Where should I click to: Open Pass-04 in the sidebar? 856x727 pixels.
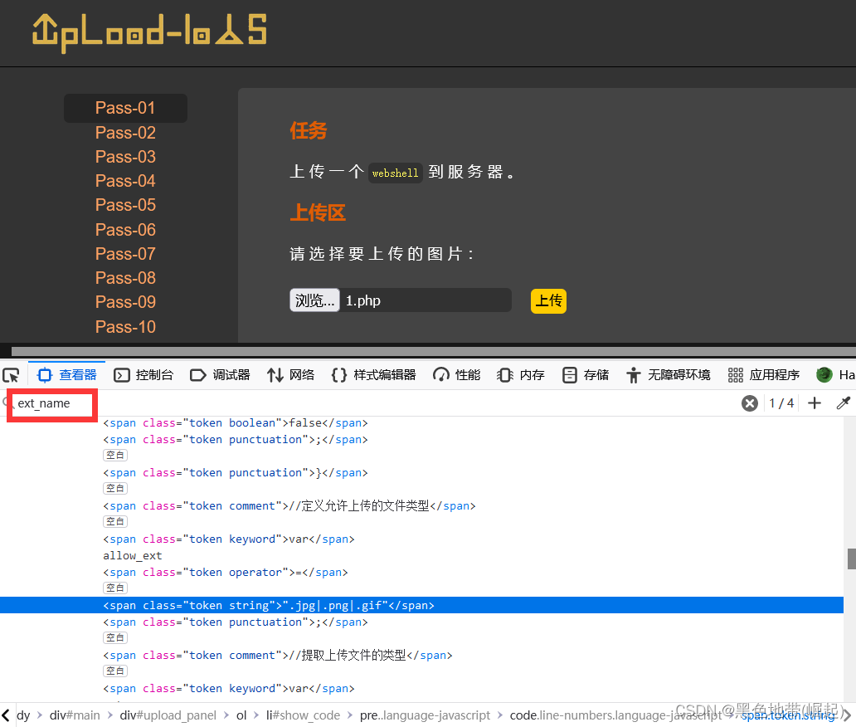pyautogui.click(x=125, y=181)
